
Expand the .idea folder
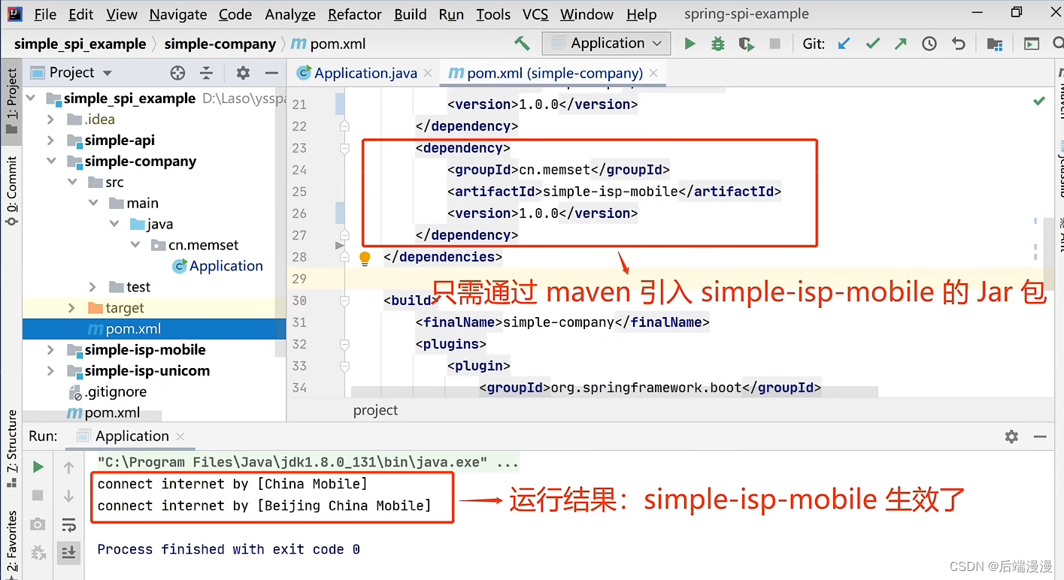tap(50, 119)
